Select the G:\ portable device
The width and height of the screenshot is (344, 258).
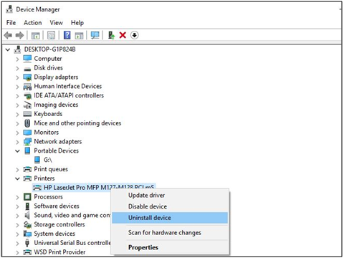click(x=48, y=160)
